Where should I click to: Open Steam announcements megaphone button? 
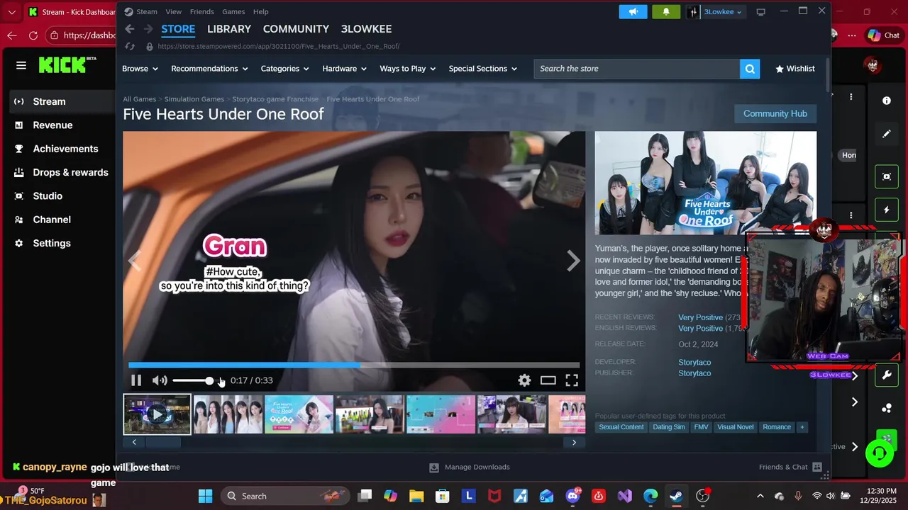pos(633,12)
